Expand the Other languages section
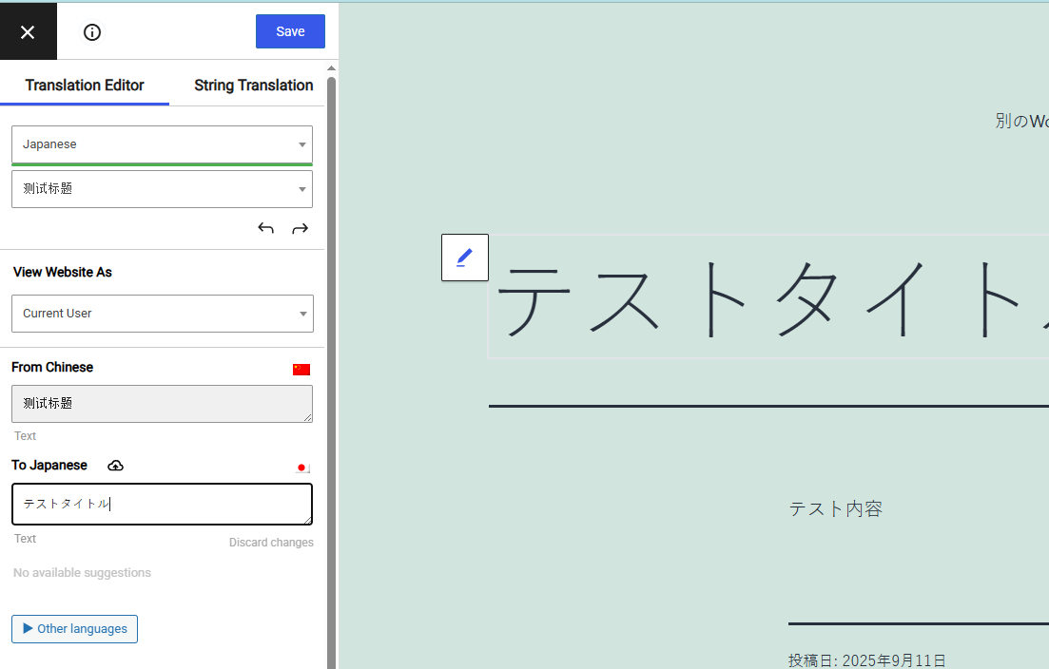The image size is (1049, 669). [x=74, y=629]
